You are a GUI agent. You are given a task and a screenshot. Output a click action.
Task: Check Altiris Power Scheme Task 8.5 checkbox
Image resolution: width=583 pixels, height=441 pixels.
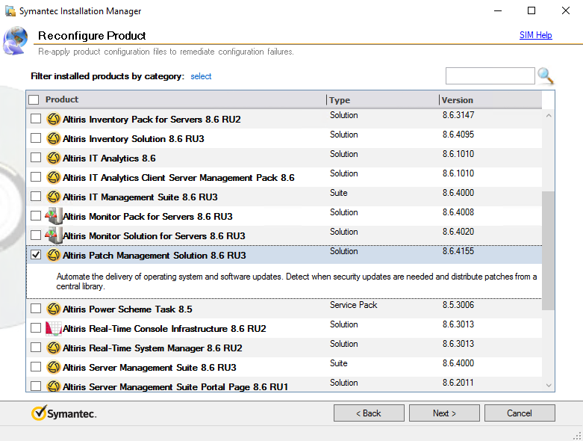(x=36, y=309)
